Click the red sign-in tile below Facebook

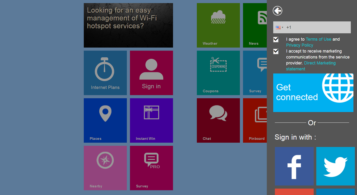coord(294,192)
